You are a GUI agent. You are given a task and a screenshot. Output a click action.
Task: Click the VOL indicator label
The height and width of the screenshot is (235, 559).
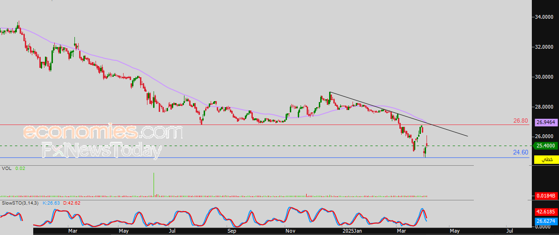pyautogui.click(x=6, y=168)
